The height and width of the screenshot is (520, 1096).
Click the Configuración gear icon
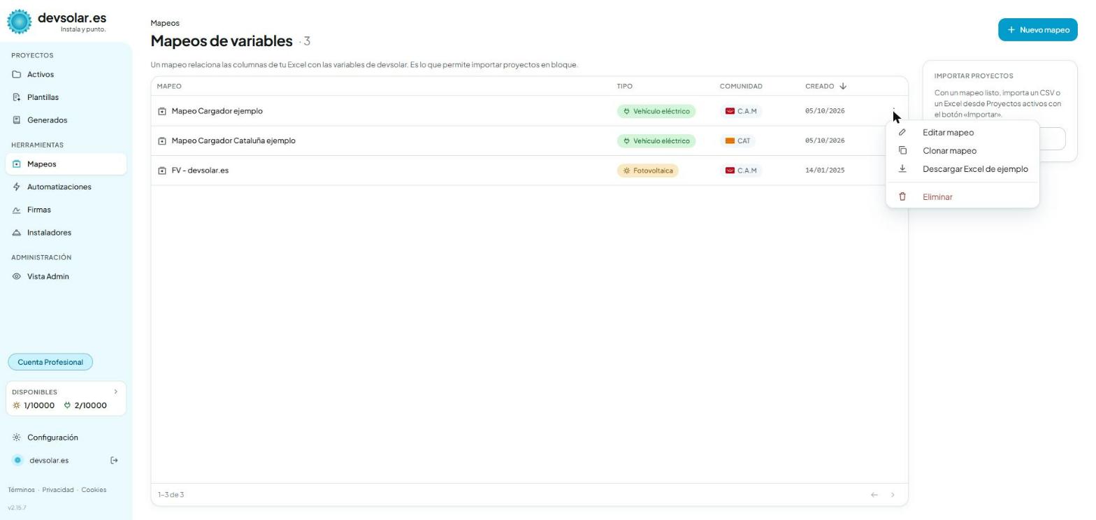click(x=17, y=438)
